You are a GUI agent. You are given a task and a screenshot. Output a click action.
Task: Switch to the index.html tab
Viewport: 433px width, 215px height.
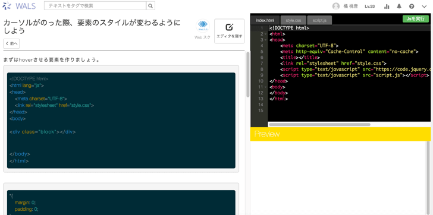pyautogui.click(x=265, y=20)
